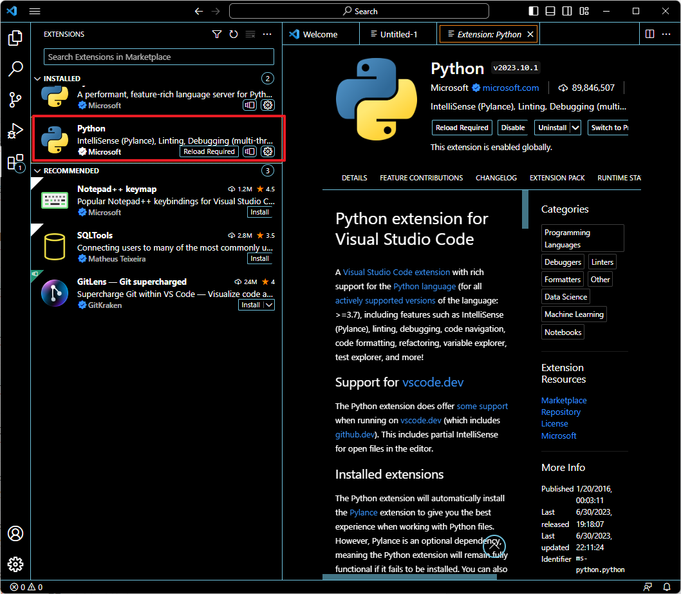
Task: Open the DETAILS tab
Action: pyautogui.click(x=355, y=178)
